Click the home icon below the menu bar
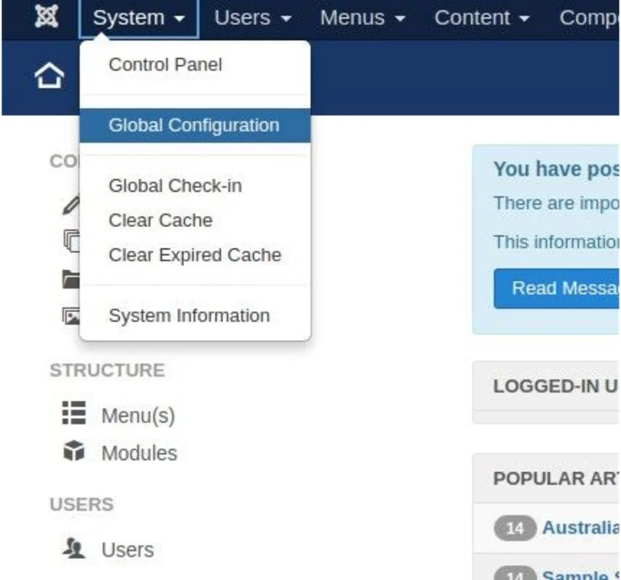The width and height of the screenshot is (621, 580). point(48,73)
